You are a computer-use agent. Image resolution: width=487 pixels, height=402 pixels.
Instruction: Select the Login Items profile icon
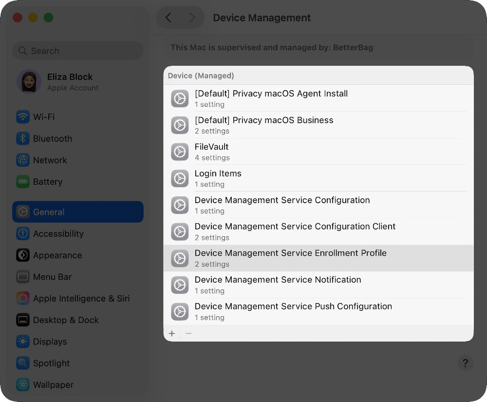coord(180,178)
